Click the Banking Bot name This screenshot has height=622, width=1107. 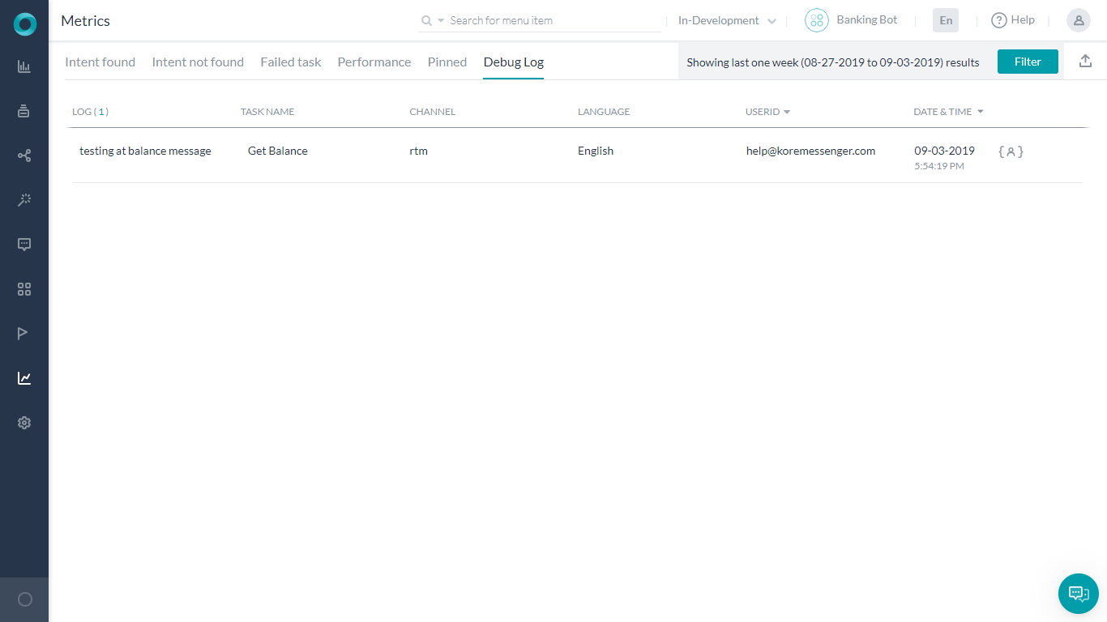[867, 20]
